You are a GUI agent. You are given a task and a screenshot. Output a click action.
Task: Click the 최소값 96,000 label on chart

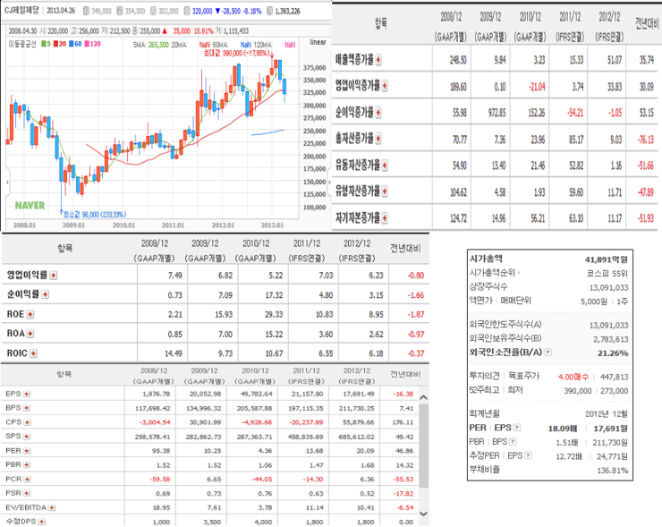click(95, 215)
